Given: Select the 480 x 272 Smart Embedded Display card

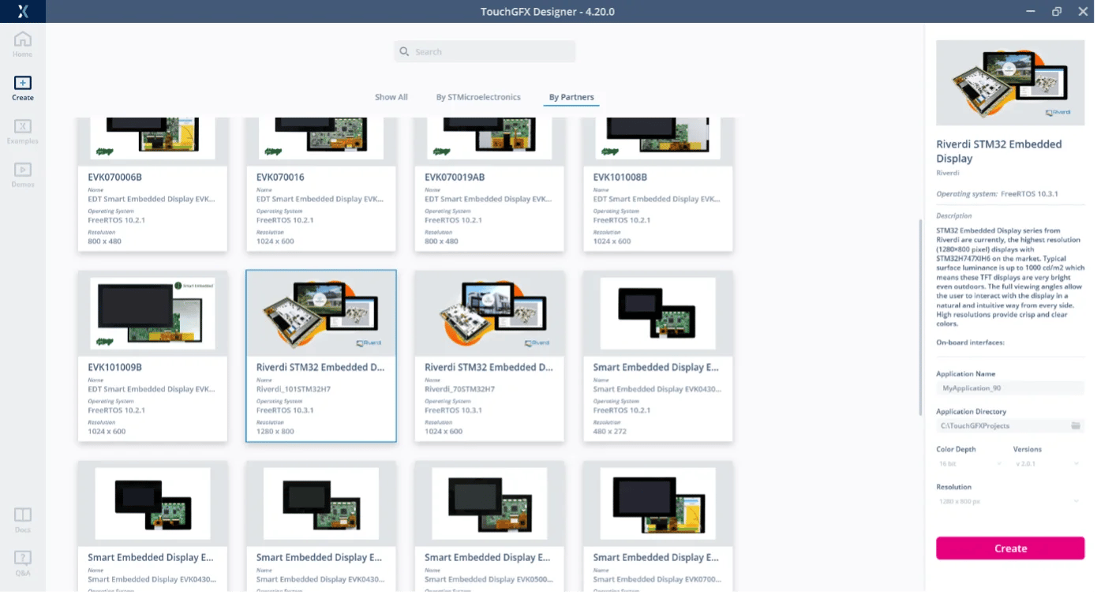Looking at the screenshot, I should (657, 356).
